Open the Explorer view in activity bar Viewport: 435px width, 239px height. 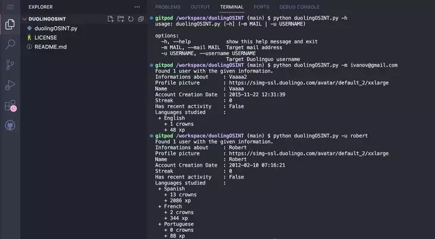(10, 24)
